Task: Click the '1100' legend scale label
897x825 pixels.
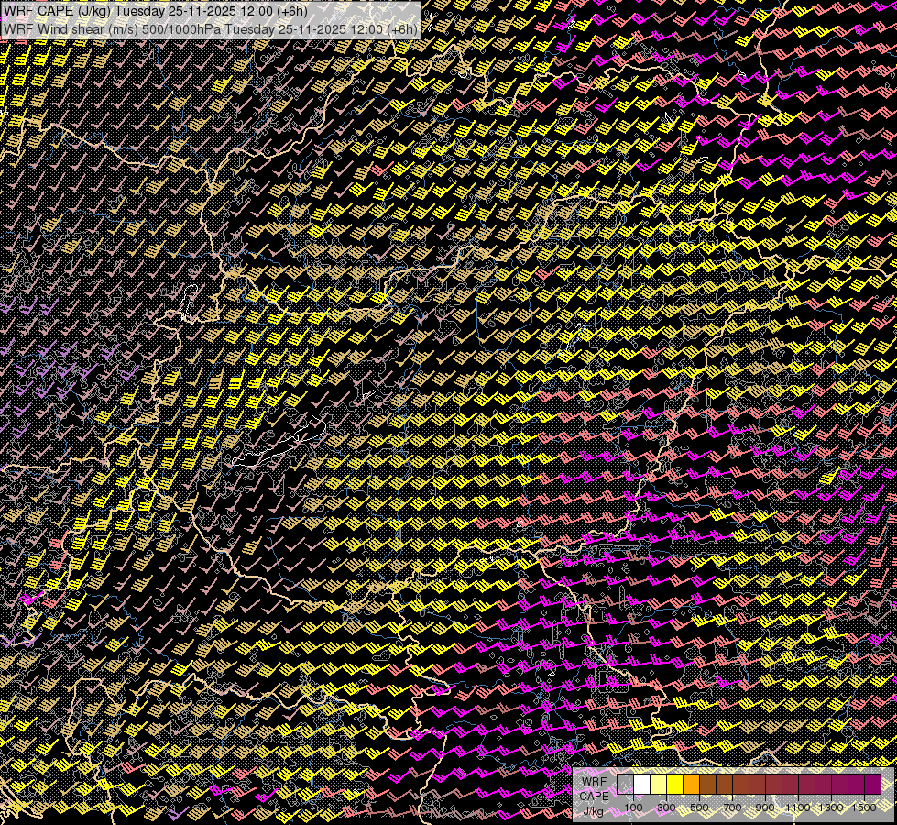Action: click(x=798, y=808)
